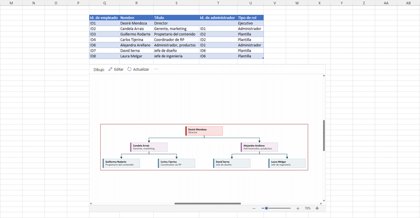Viewport: 420px width, 218px height.
Task: Click the 'ID8' employee id cell
Action: click(x=104, y=56)
